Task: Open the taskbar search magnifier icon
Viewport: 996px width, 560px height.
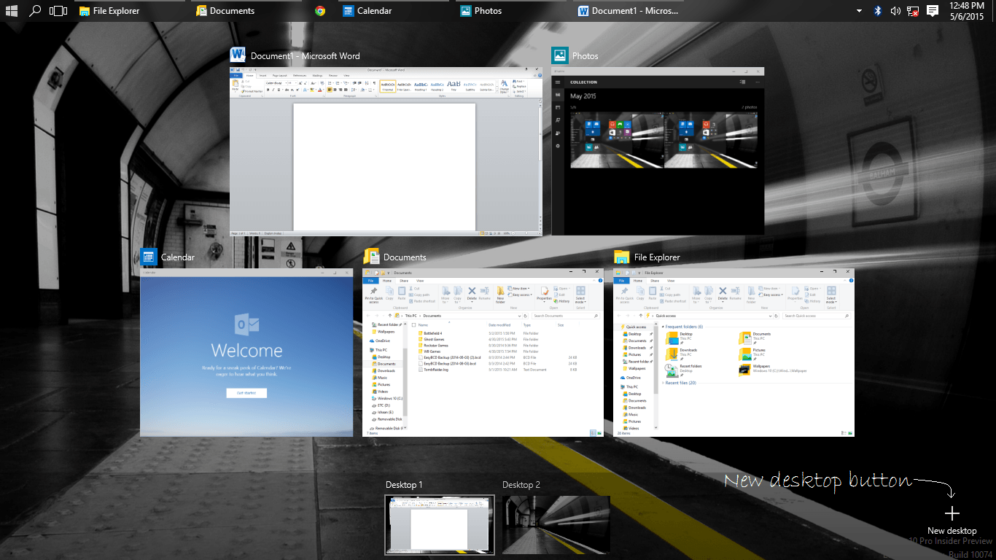Action: 34,11
